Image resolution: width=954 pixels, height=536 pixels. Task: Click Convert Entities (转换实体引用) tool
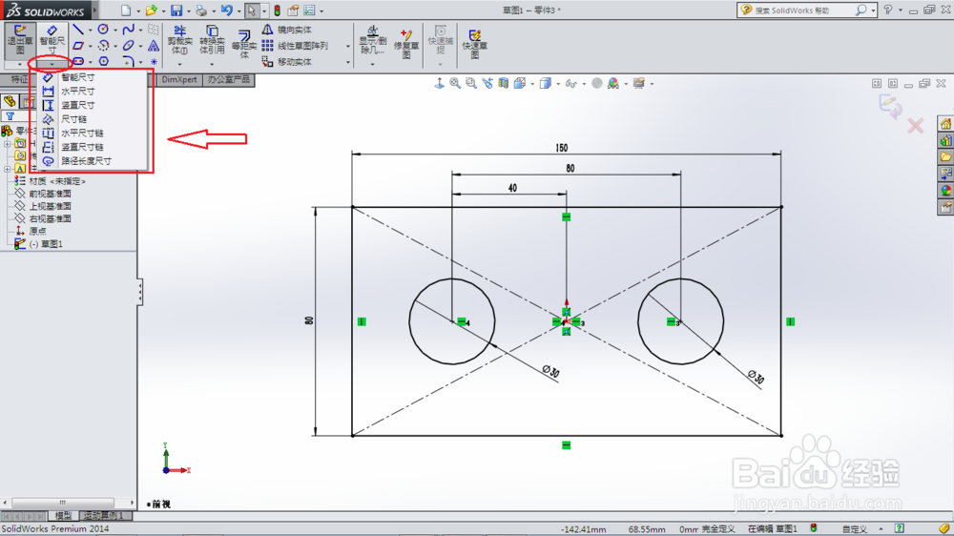click(x=212, y=40)
